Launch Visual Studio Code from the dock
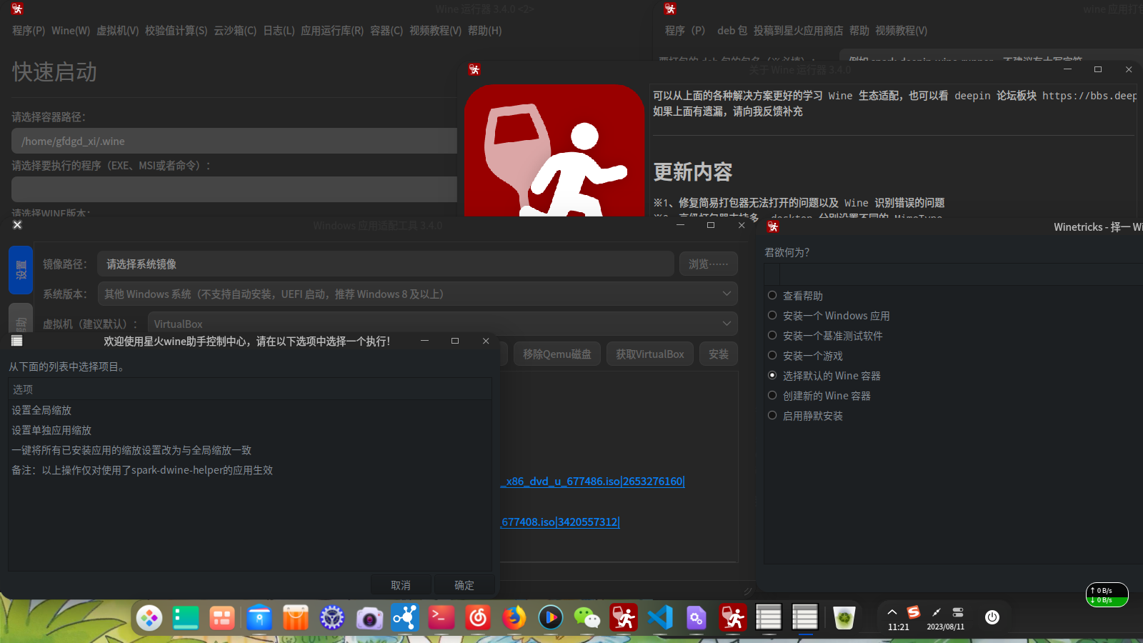 click(x=660, y=618)
